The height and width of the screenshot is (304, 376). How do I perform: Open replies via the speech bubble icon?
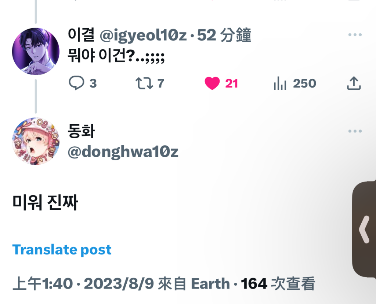coord(76,83)
